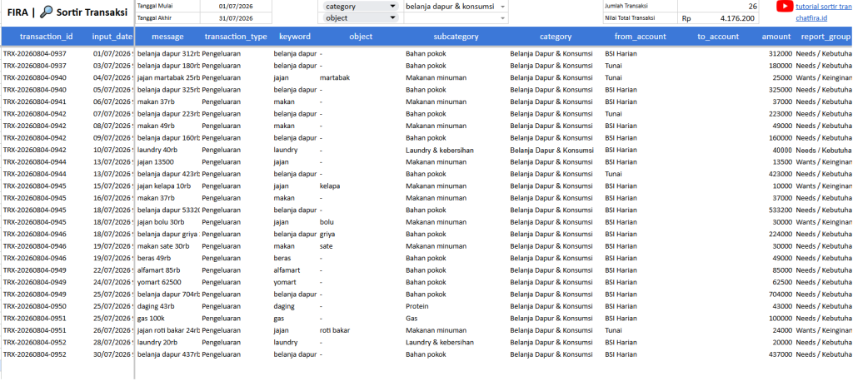
Task: Select the 'daging 43rb' message cell
Action: point(168,306)
